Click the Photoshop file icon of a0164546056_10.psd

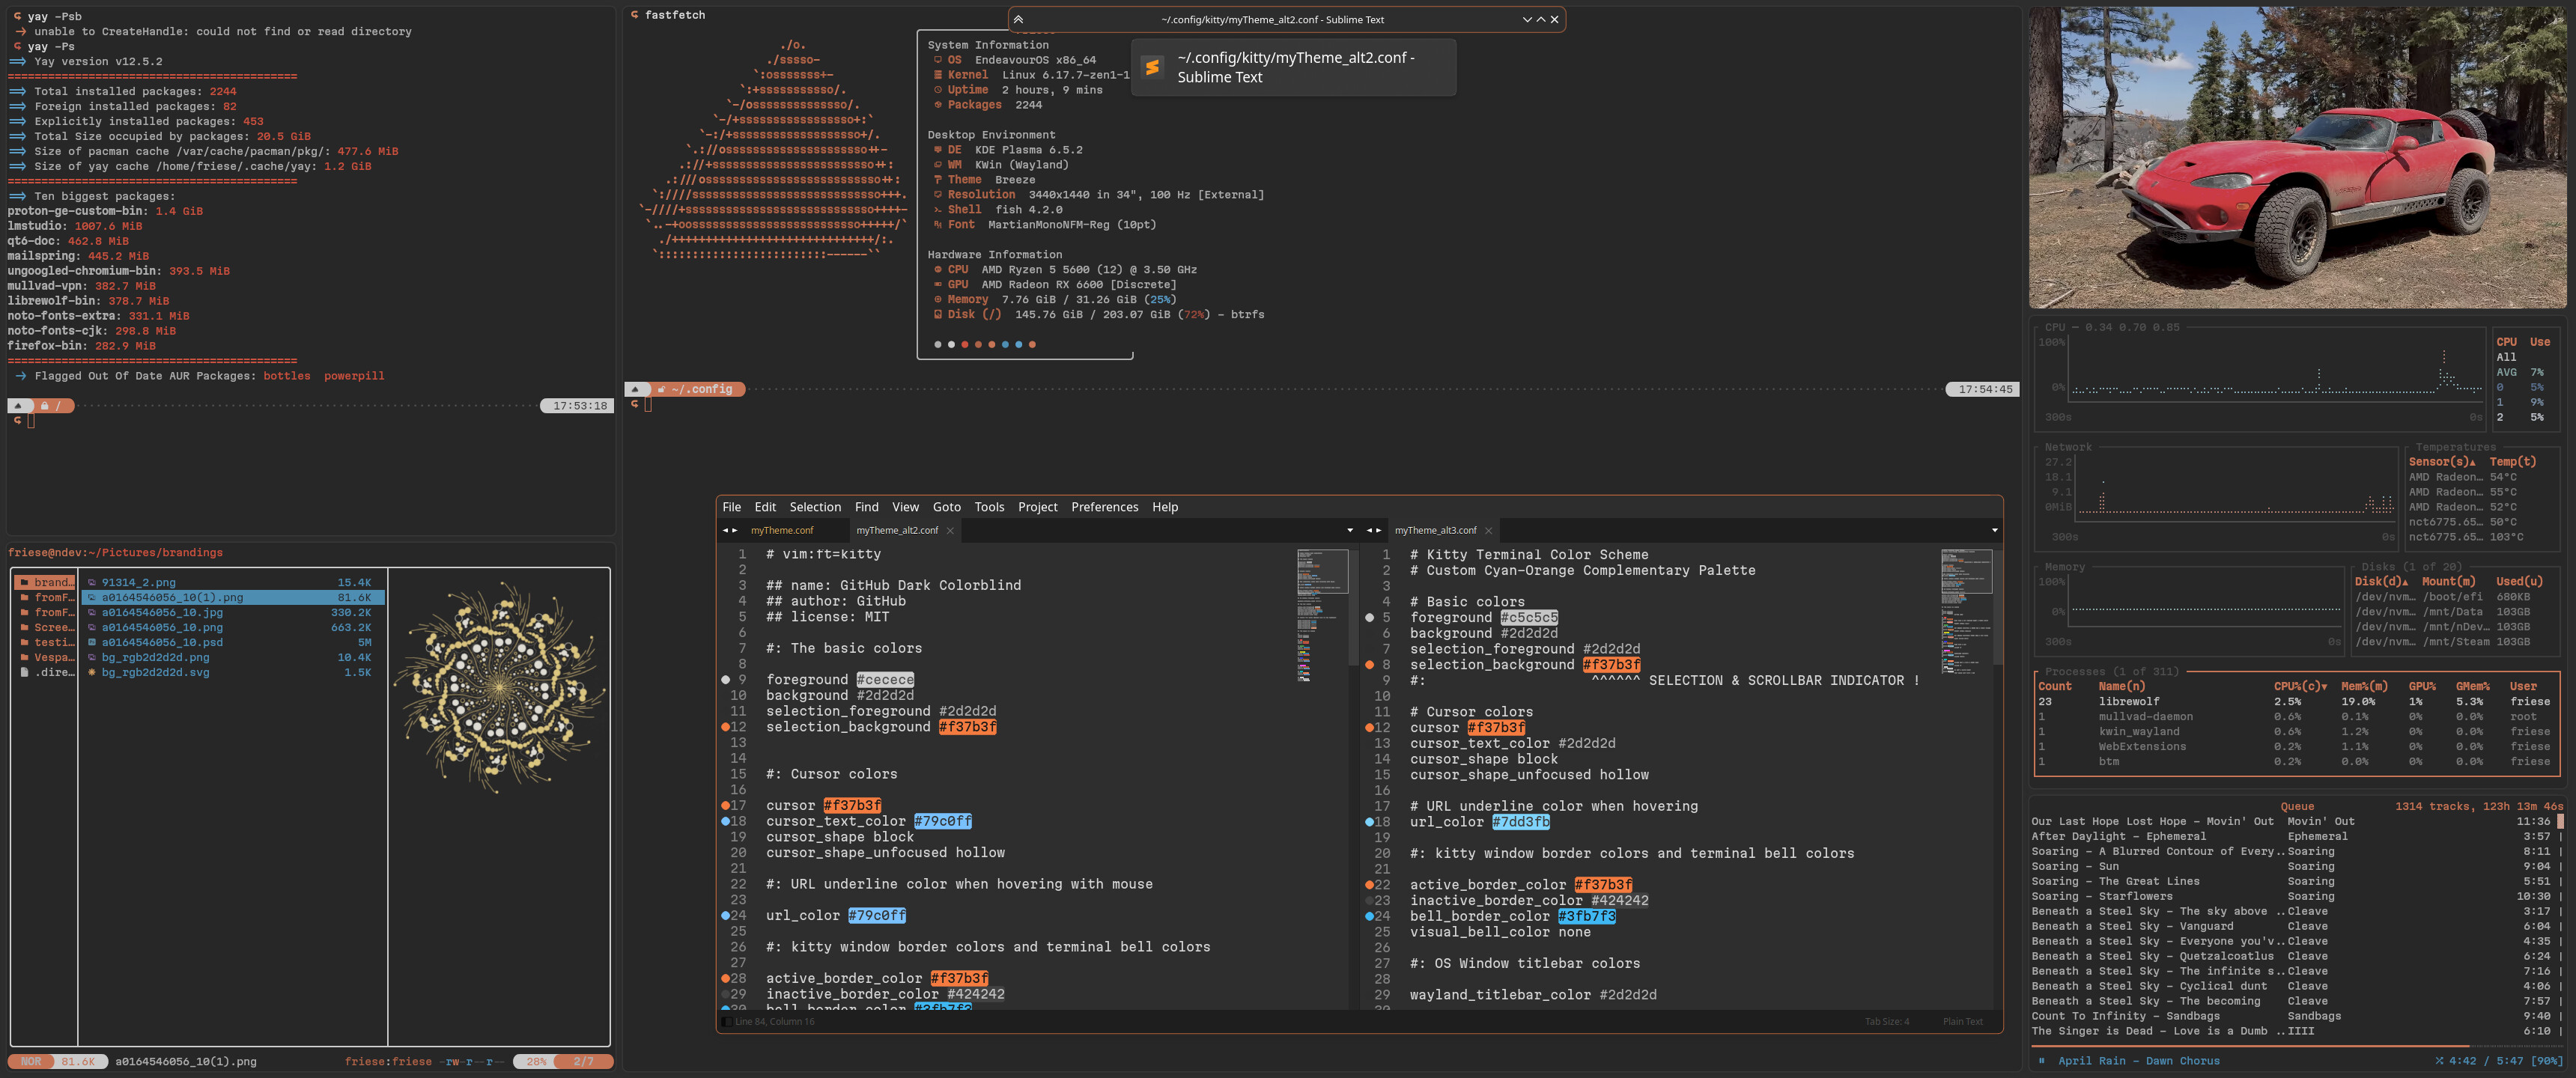(92, 642)
